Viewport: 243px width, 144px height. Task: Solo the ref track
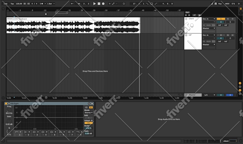[x=228, y=35]
